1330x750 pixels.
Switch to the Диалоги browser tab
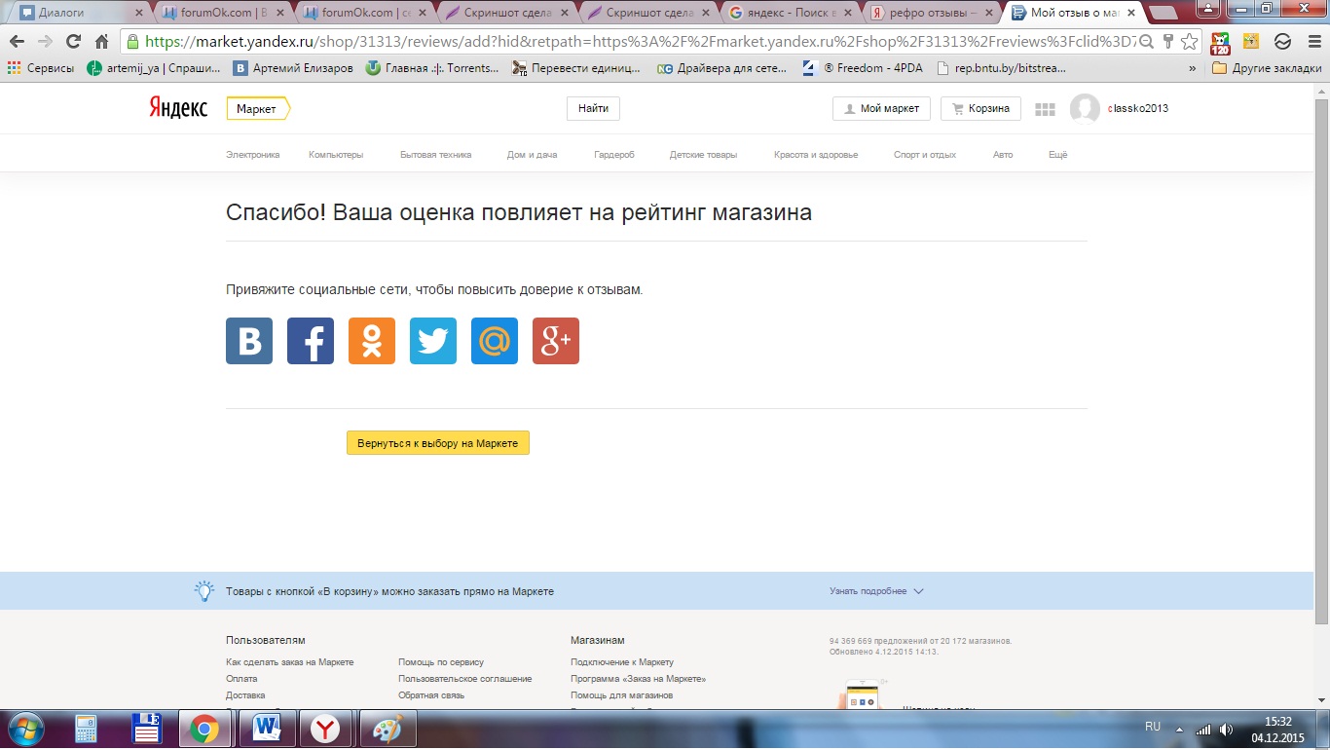(80, 13)
